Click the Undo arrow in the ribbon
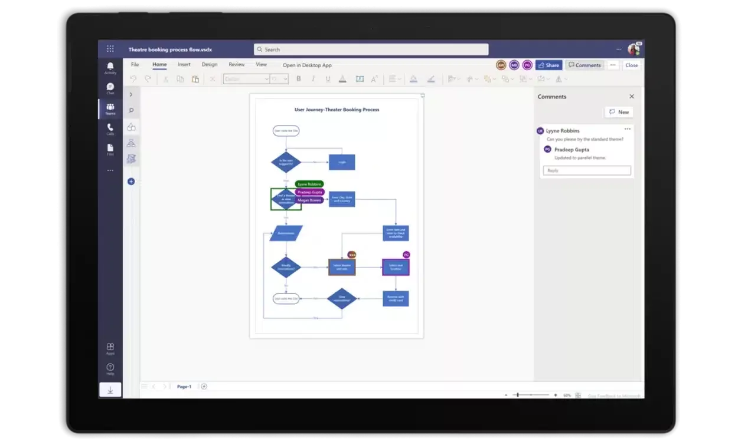738x442 pixels. (133, 79)
